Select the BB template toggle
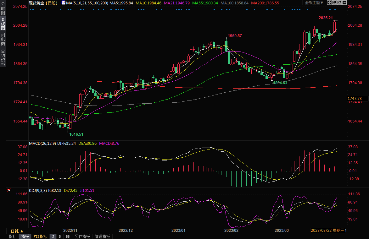Screen dimensions: 369x239 coord(68,236)
